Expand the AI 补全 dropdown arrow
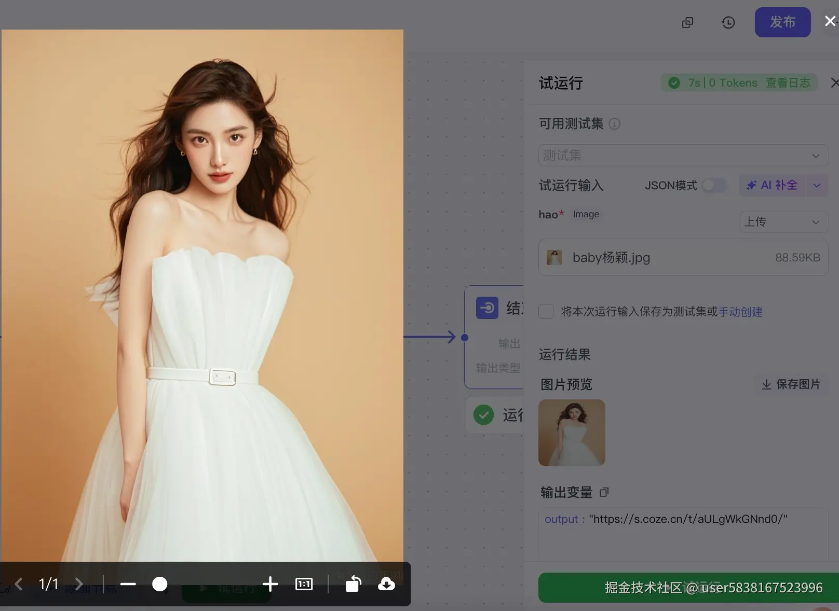The image size is (839, 611). pos(817,185)
